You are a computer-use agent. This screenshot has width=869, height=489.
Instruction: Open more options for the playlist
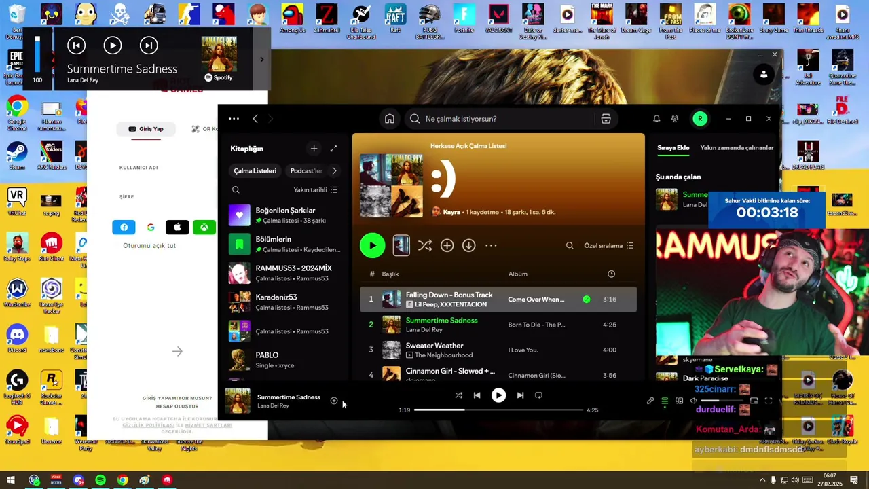coord(491,246)
